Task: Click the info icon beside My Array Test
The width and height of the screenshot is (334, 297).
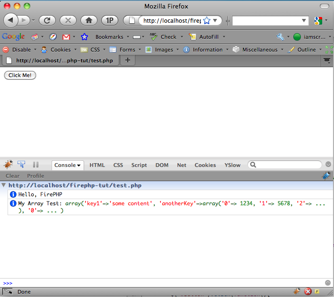Action: point(13,203)
